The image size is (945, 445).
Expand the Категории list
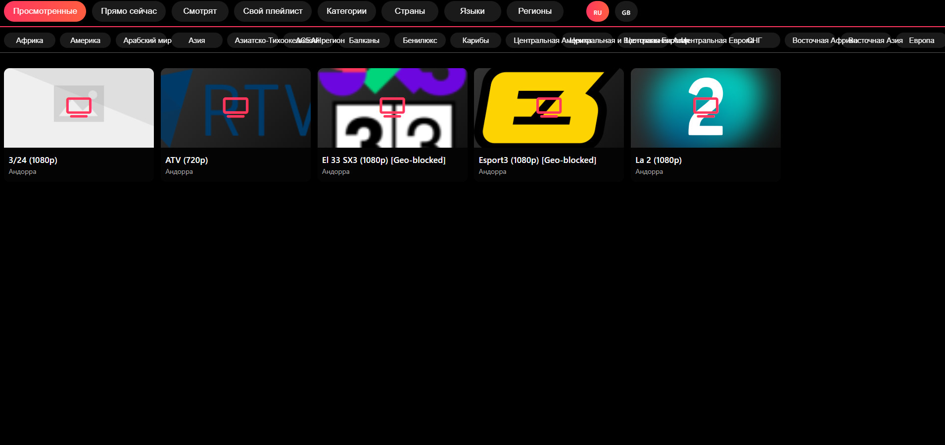pos(346,11)
